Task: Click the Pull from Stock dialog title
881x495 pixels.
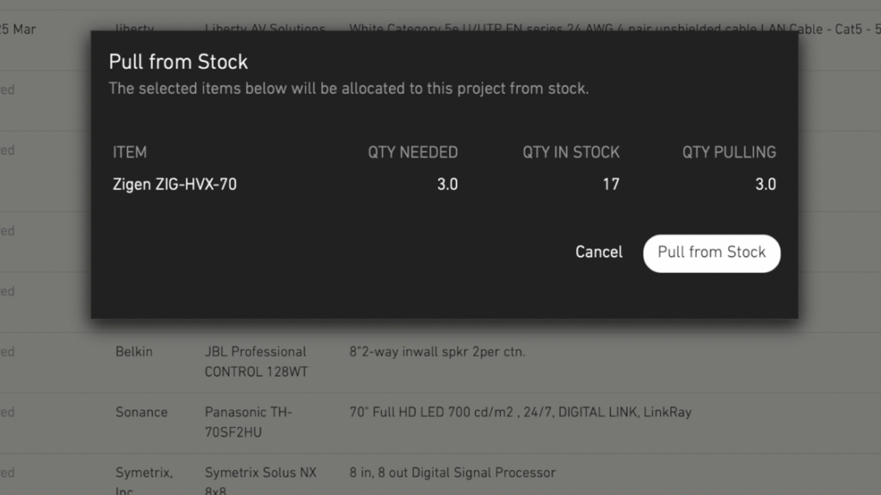Action: 178,62
